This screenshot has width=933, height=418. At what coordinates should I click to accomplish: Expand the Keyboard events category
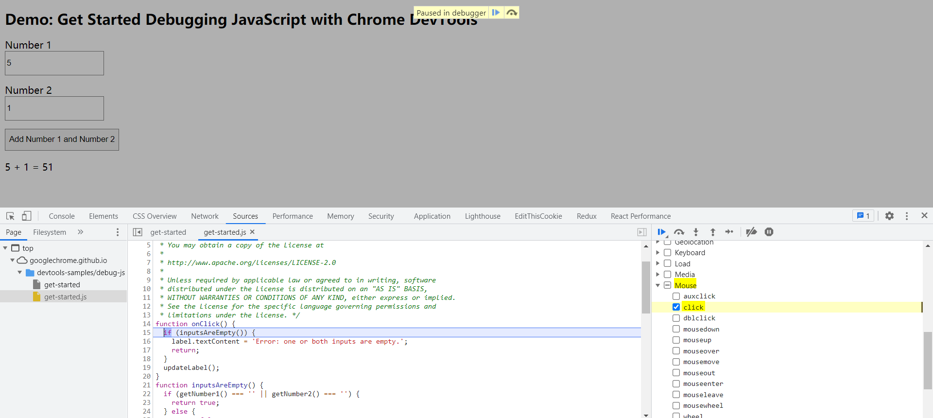657,252
